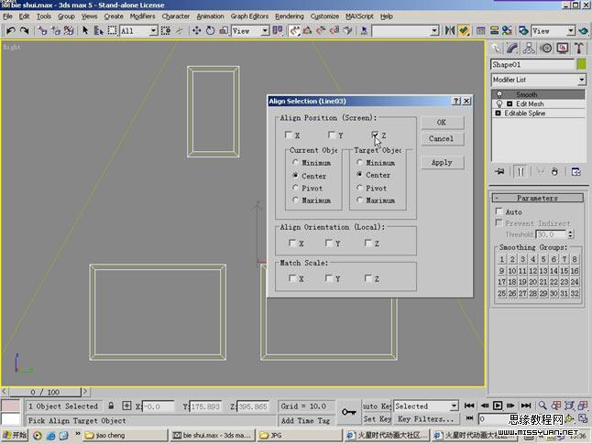592x444 pixels.
Task: Activate the Select and Rotate tool
Action: [210, 30]
